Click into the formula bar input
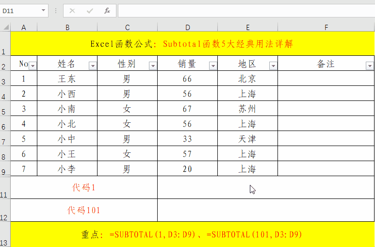Viewport: 375px width, 247px height. pos(246,11)
